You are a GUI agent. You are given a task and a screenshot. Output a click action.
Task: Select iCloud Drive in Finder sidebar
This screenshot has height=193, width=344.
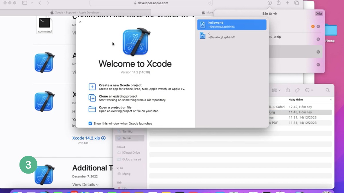pyautogui.click(x=130, y=153)
